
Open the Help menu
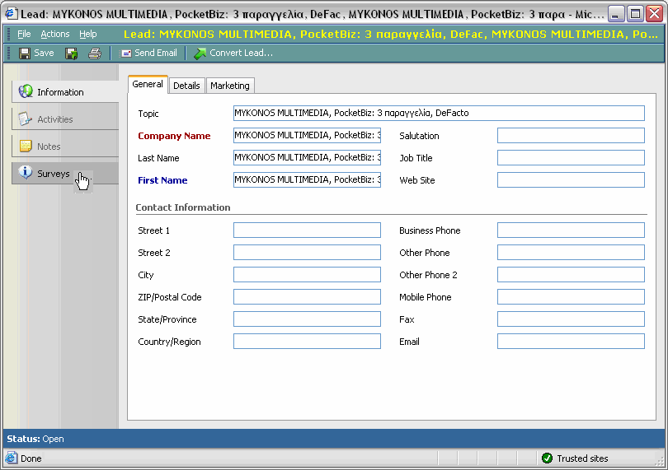87,34
